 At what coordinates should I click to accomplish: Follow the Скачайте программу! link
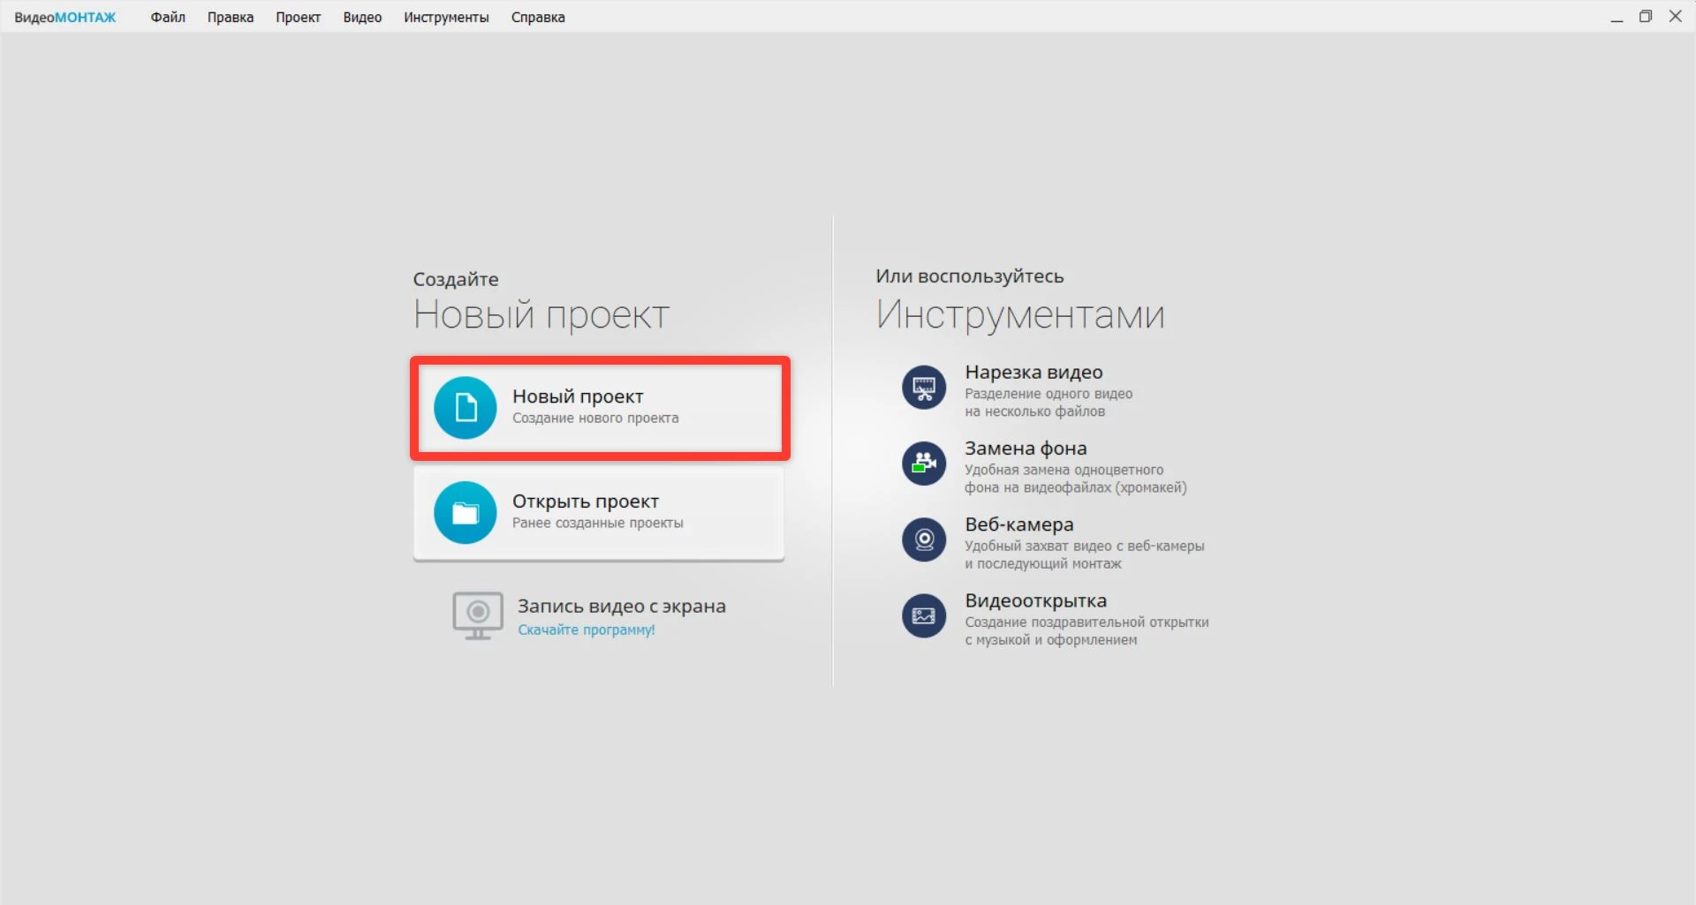pyautogui.click(x=587, y=630)
